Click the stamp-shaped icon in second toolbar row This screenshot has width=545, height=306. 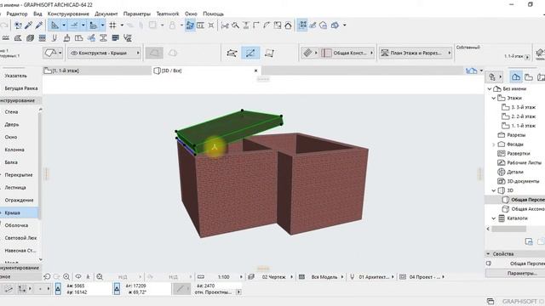[66, 37]
